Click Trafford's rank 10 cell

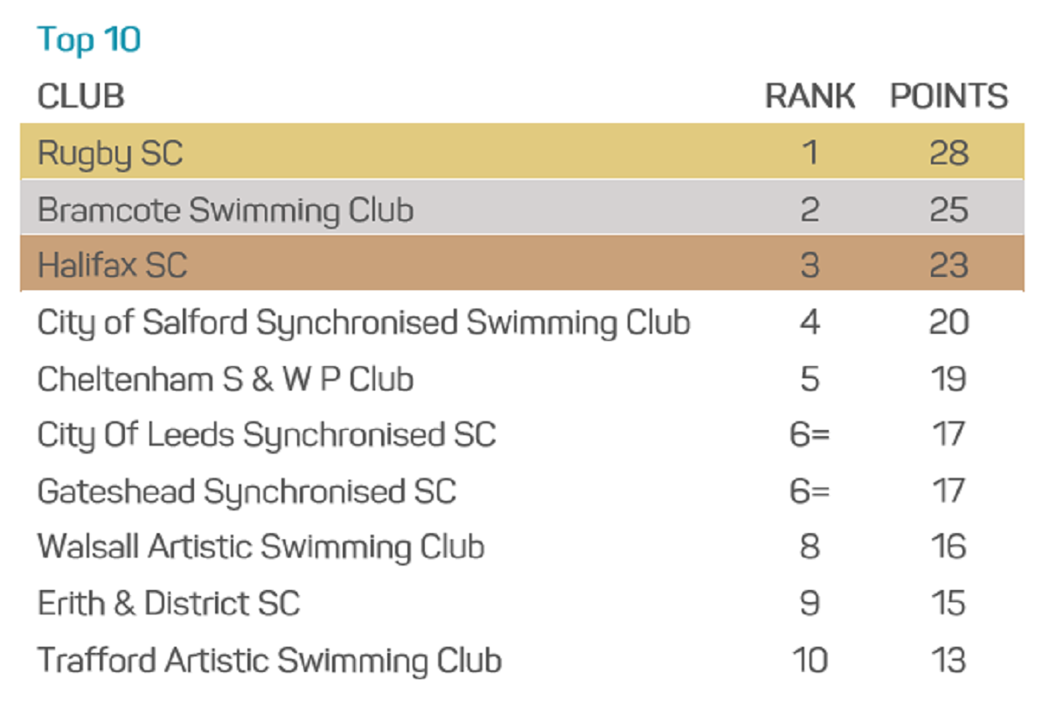[x=809, y=660]
